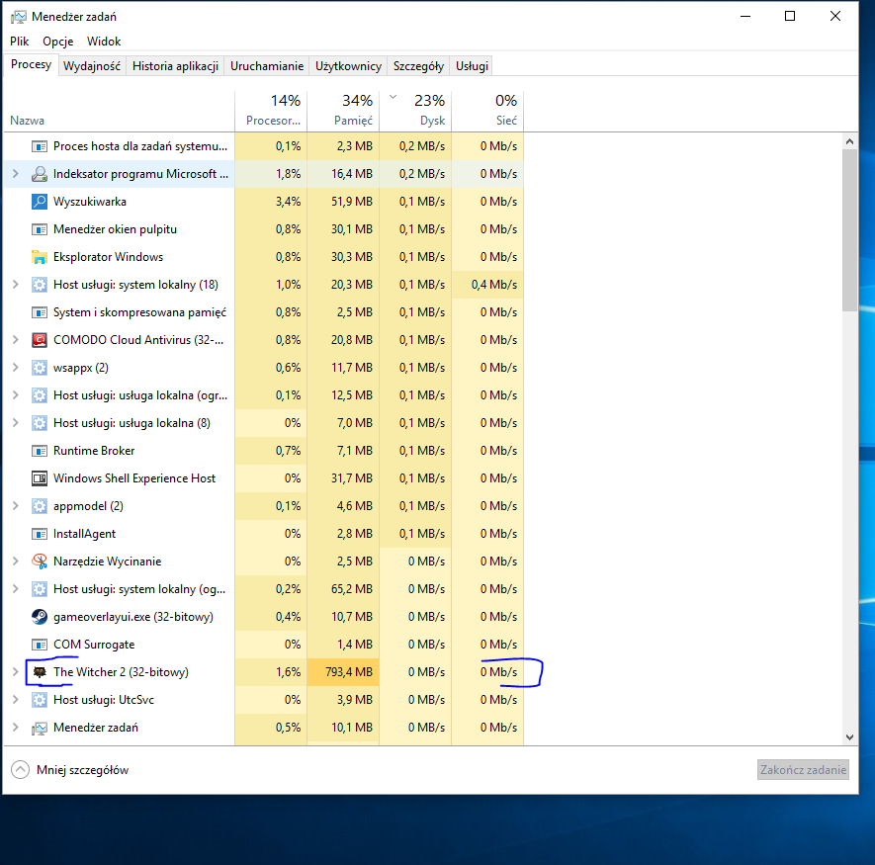Image resolution: width=875 pixels, height=865 pixels.
Task: Click the scrollbar up arrow
Action: pos(849,141)
